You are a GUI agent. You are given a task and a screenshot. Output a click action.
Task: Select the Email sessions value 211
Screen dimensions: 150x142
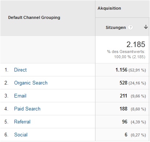124,96
